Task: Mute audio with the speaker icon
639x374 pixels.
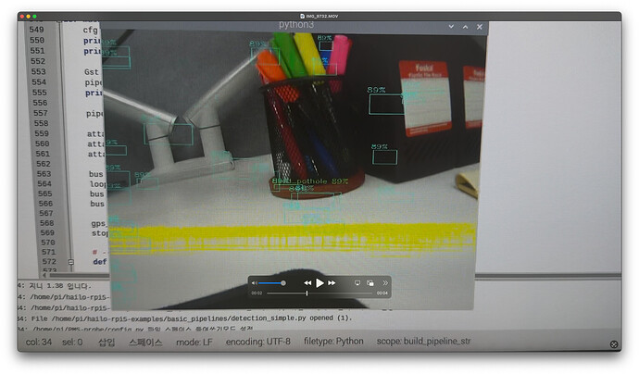Action: (255, 282)
